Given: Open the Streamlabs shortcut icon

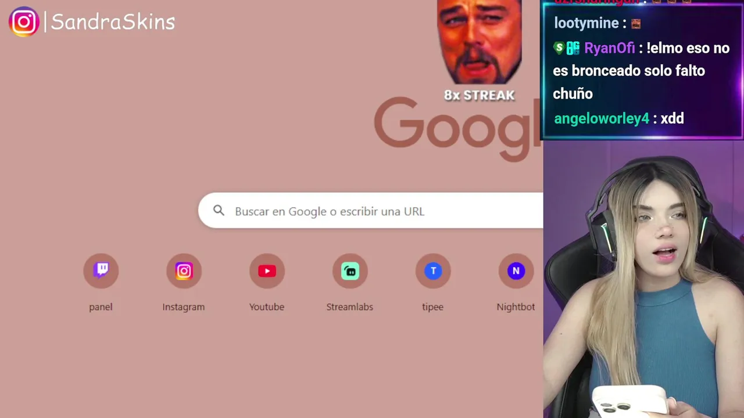Looking at the screenshot, I should point(350,271).
